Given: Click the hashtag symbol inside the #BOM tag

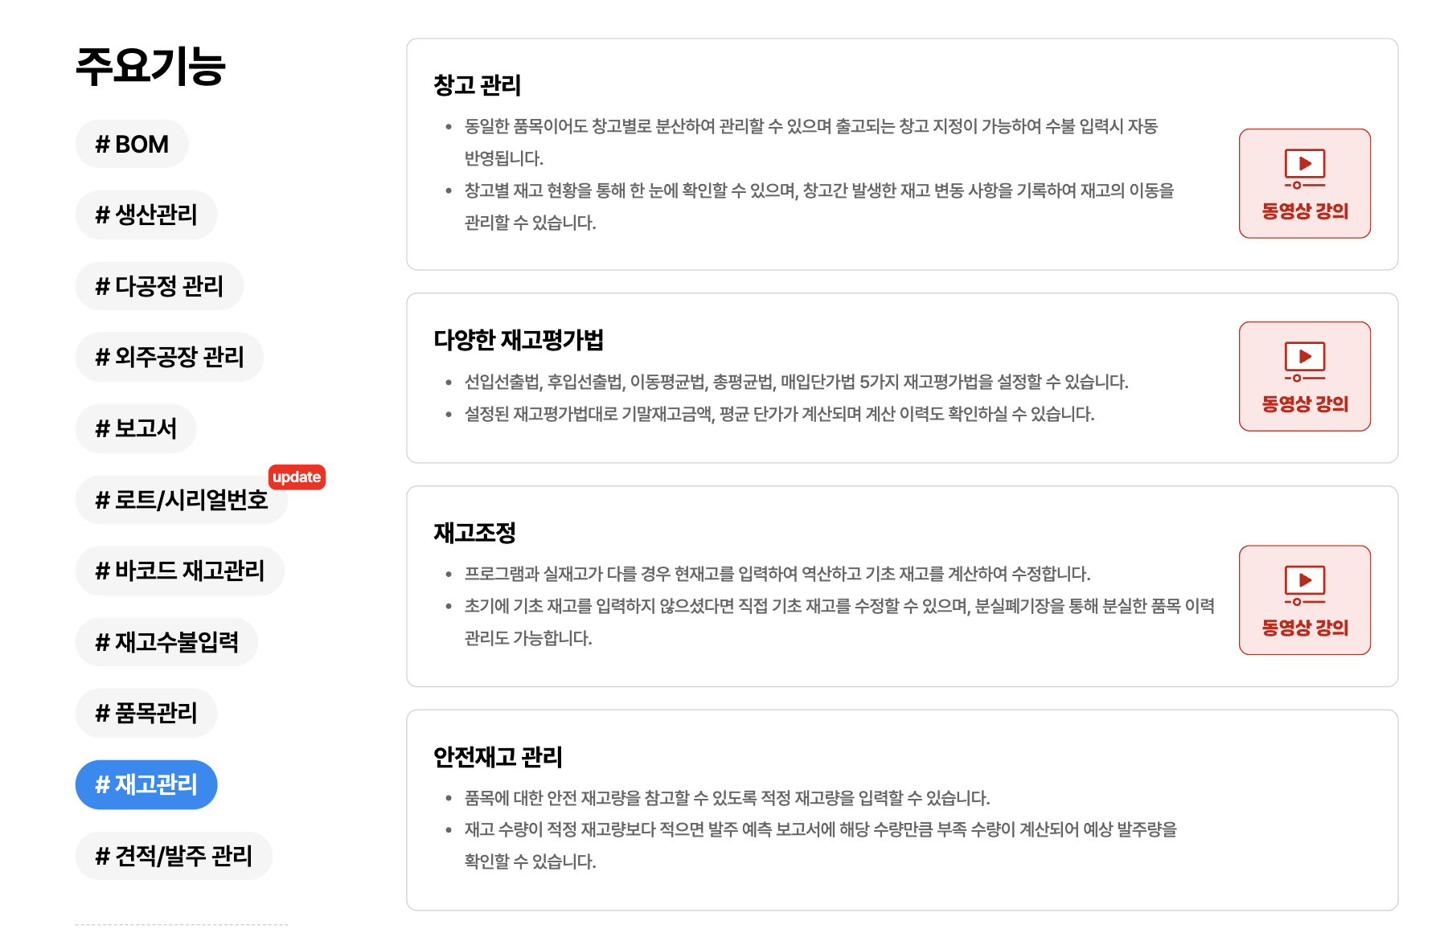Looking at the screenshot, I should coord(102,143).
